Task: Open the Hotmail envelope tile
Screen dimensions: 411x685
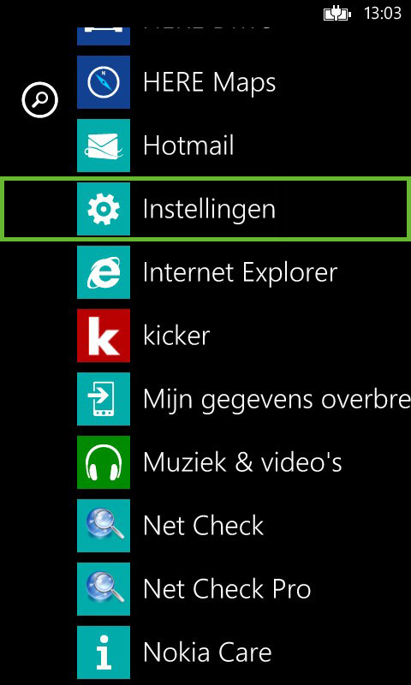Action: tap(104, 146)
